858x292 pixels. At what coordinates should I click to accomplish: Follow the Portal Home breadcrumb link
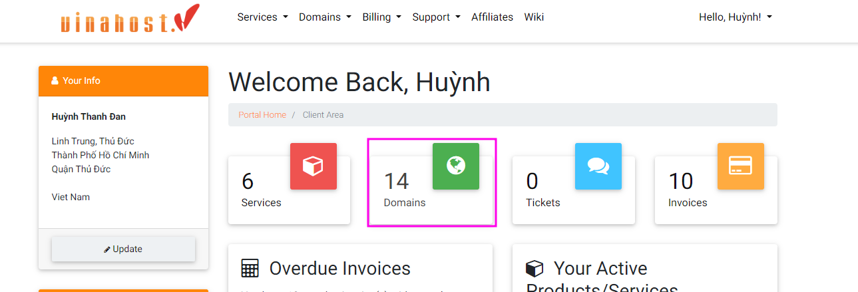point(262,115)
